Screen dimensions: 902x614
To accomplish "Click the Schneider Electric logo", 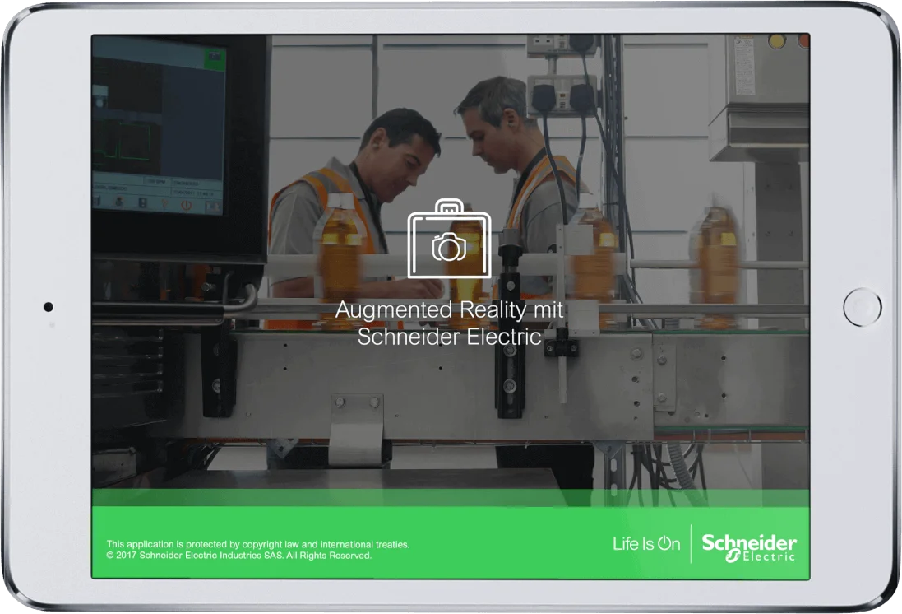I will [748, 547].
